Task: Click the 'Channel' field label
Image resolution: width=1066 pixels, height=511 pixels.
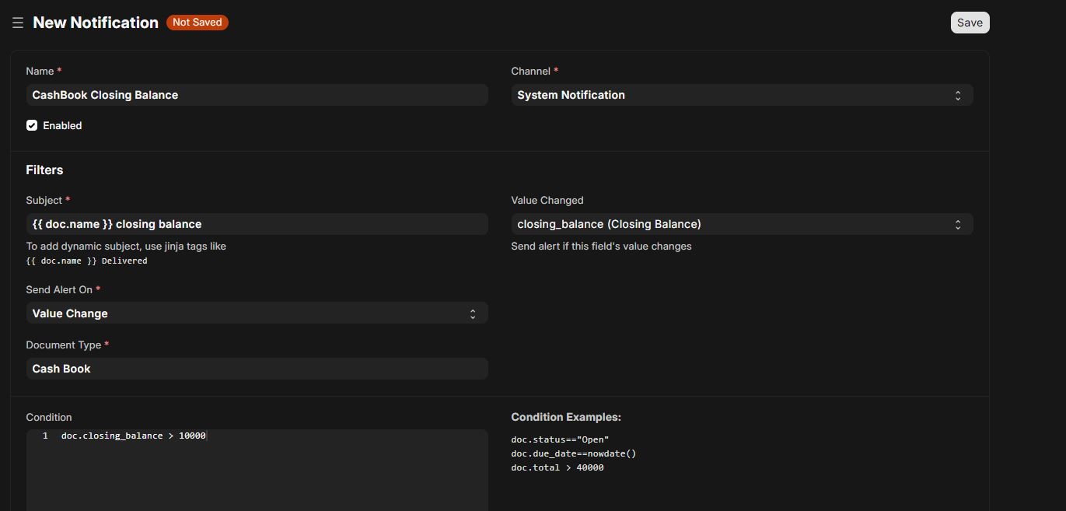Action: 531,71
